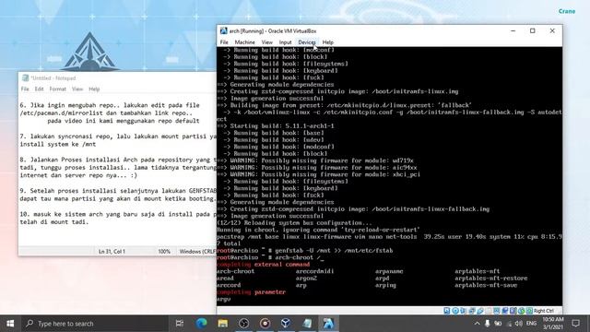Open the VirtualBox File menu

point(224,42)
